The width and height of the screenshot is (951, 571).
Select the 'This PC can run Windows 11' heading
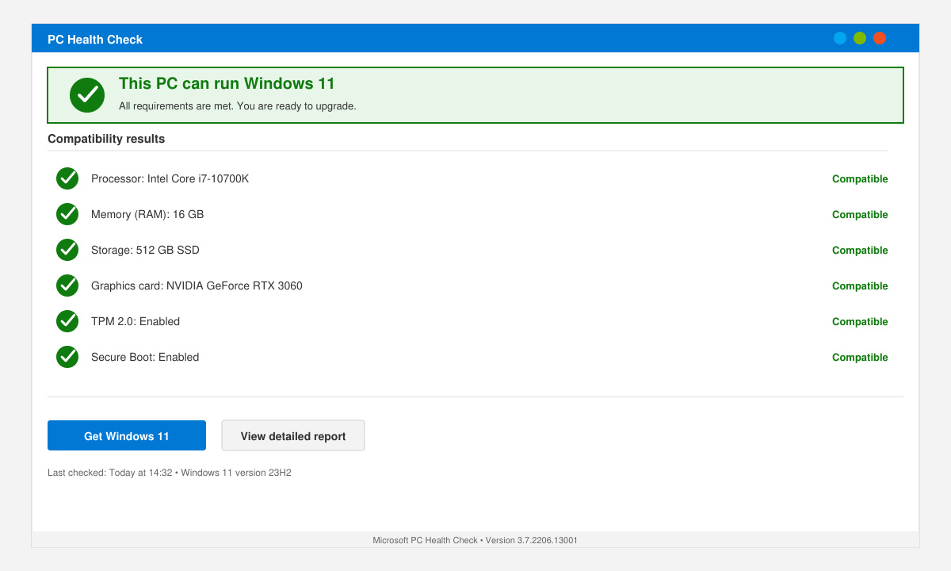coord(227,83)
